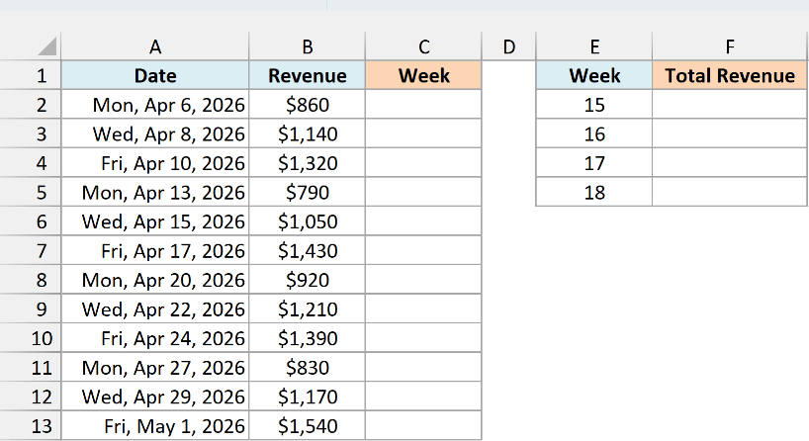Screen dimensions: 809x441
Task: Click the $1,140 revenue cell
Action: [x=307, y=134]
